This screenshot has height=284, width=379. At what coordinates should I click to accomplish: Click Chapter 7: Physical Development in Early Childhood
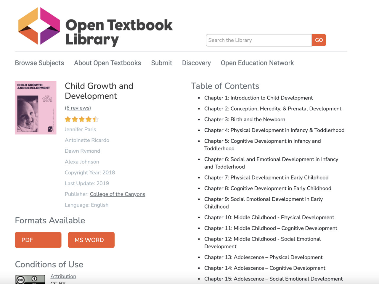(266, 177)
